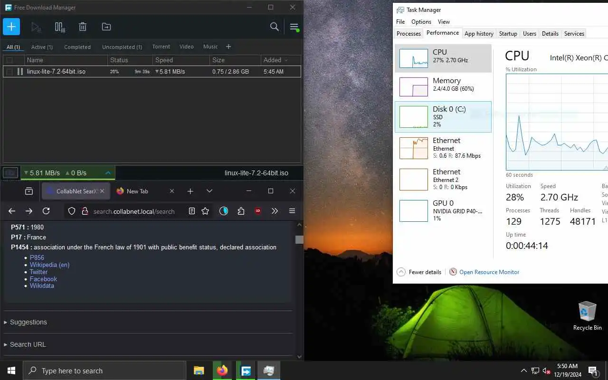Sort downloads by the Name column
Viewport: 608px width, 380px height.
coord(66,60)
